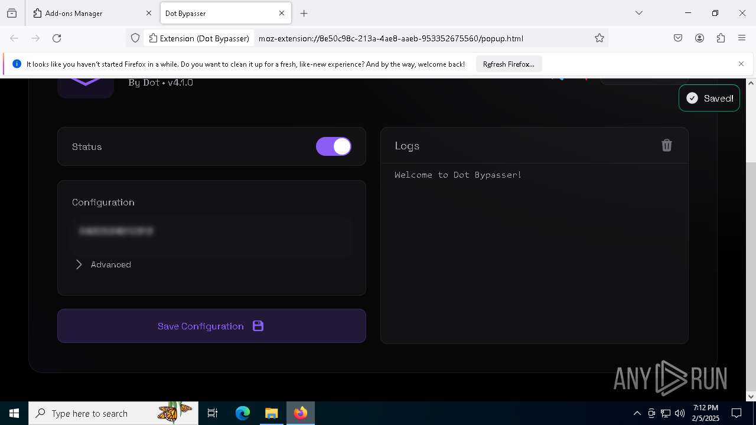756x425 pixels.
Task: Open a new tab with plus button
Action: (x=304, y=13)
